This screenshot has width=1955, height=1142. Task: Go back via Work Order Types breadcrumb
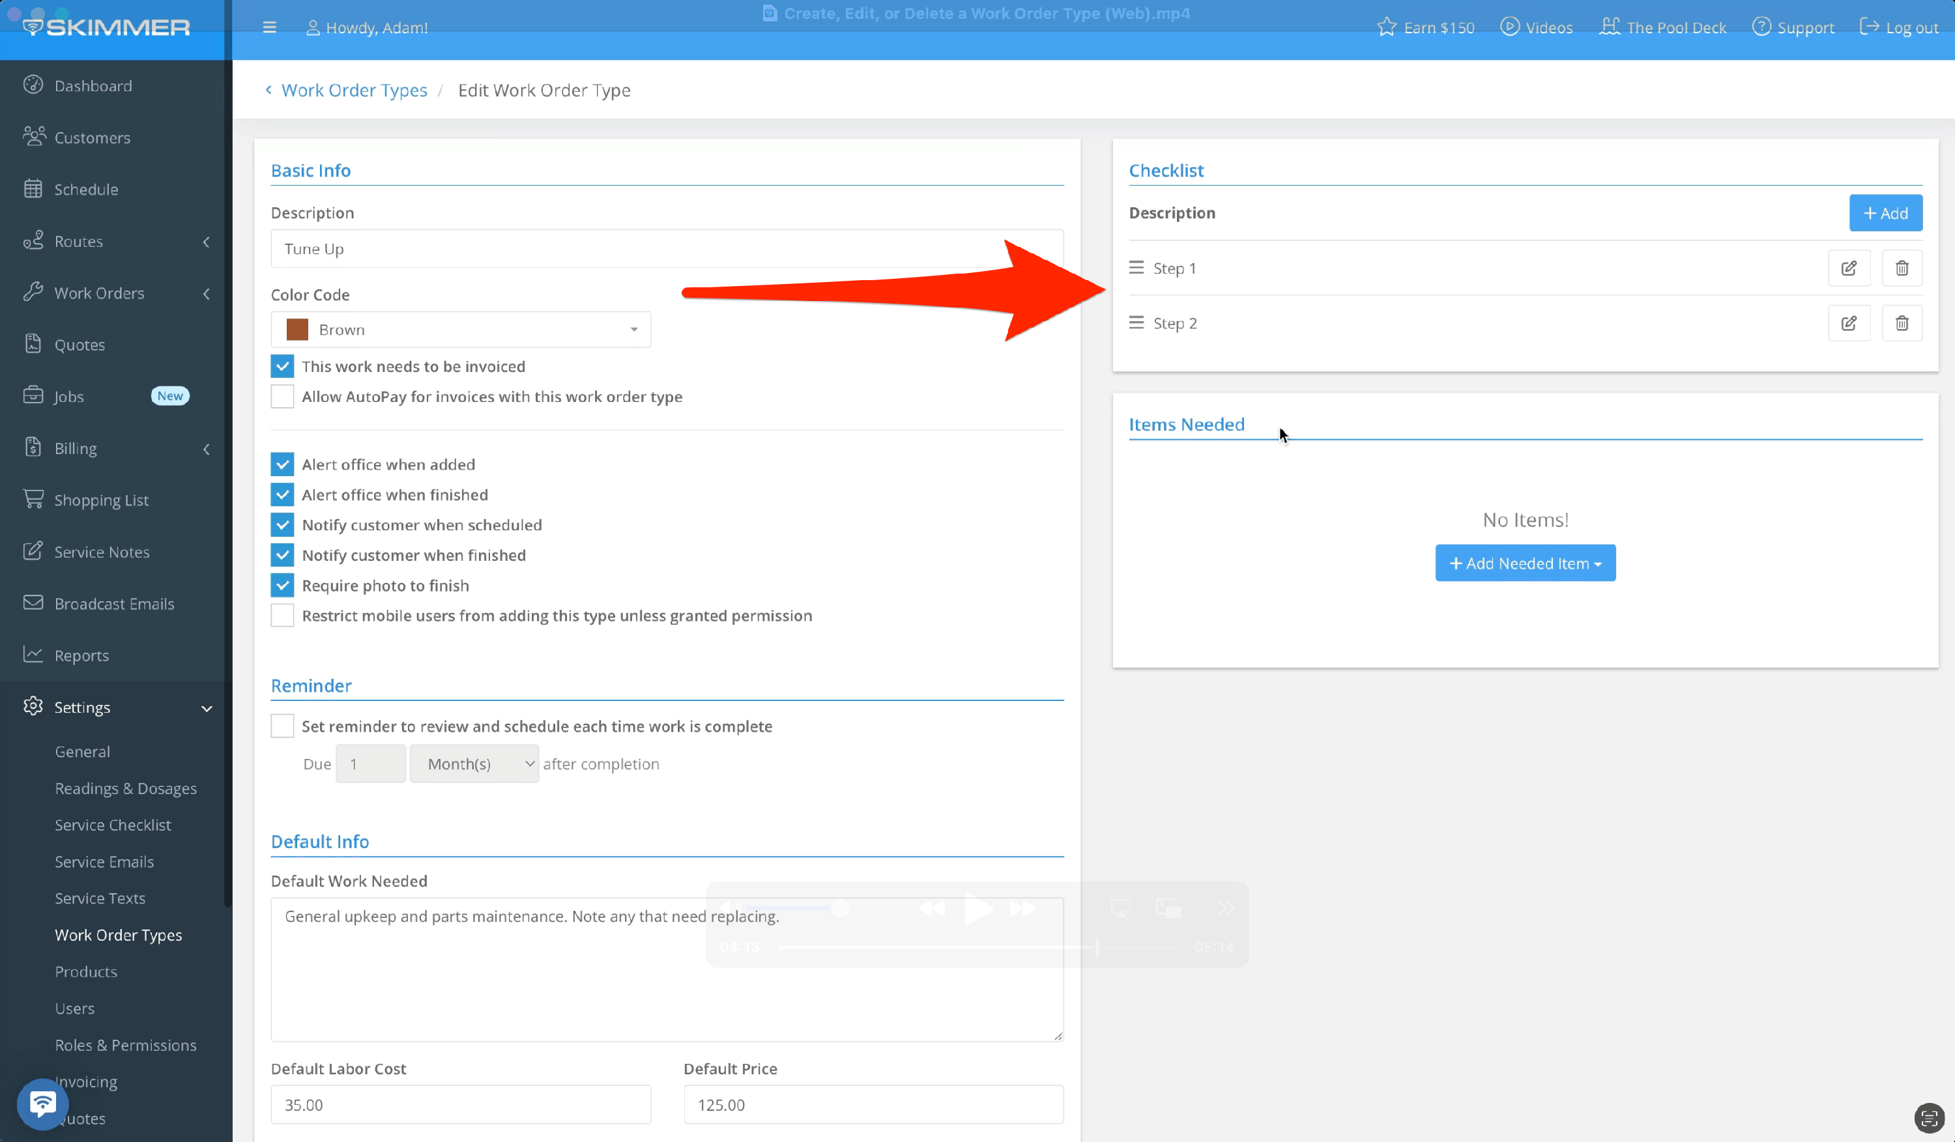pyautogui.click(x=354, y=90)
